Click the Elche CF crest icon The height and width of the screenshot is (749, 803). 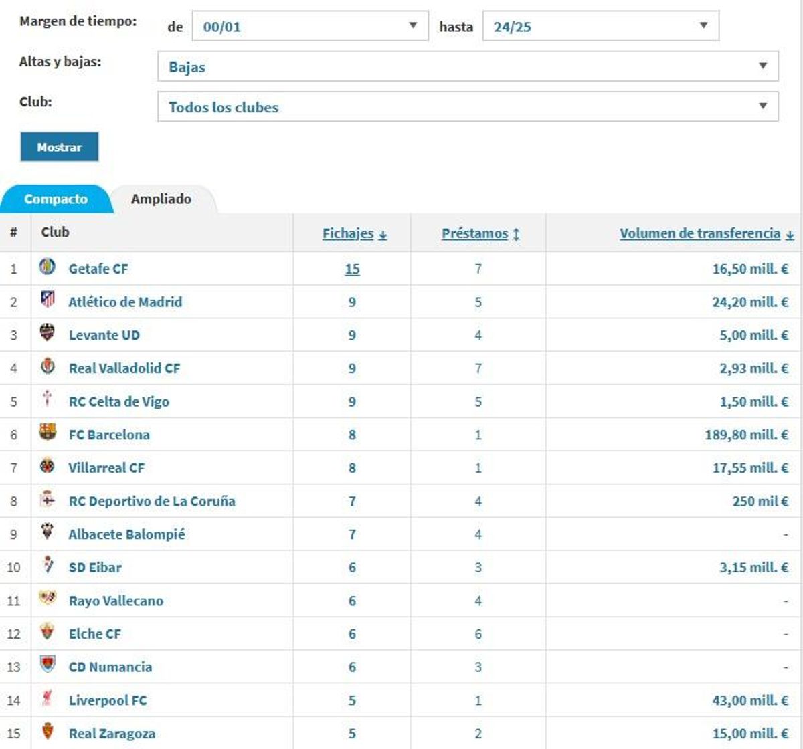(48, 631)
